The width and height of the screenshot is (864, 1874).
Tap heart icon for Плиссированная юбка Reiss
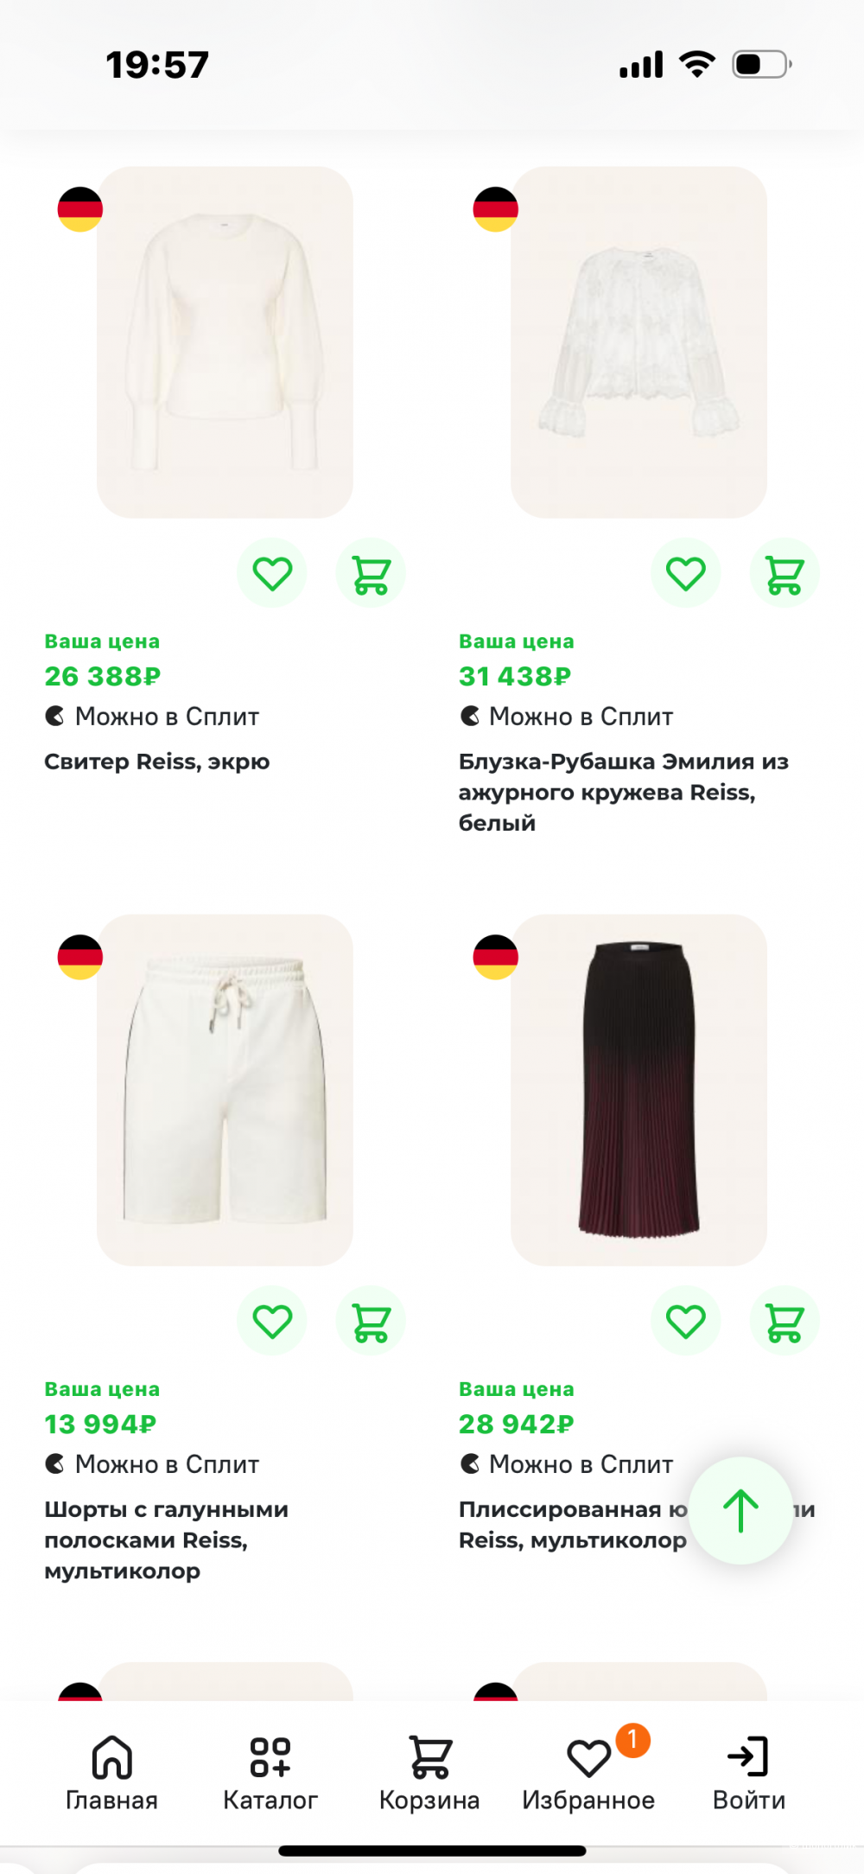(x=686, y=1321)
